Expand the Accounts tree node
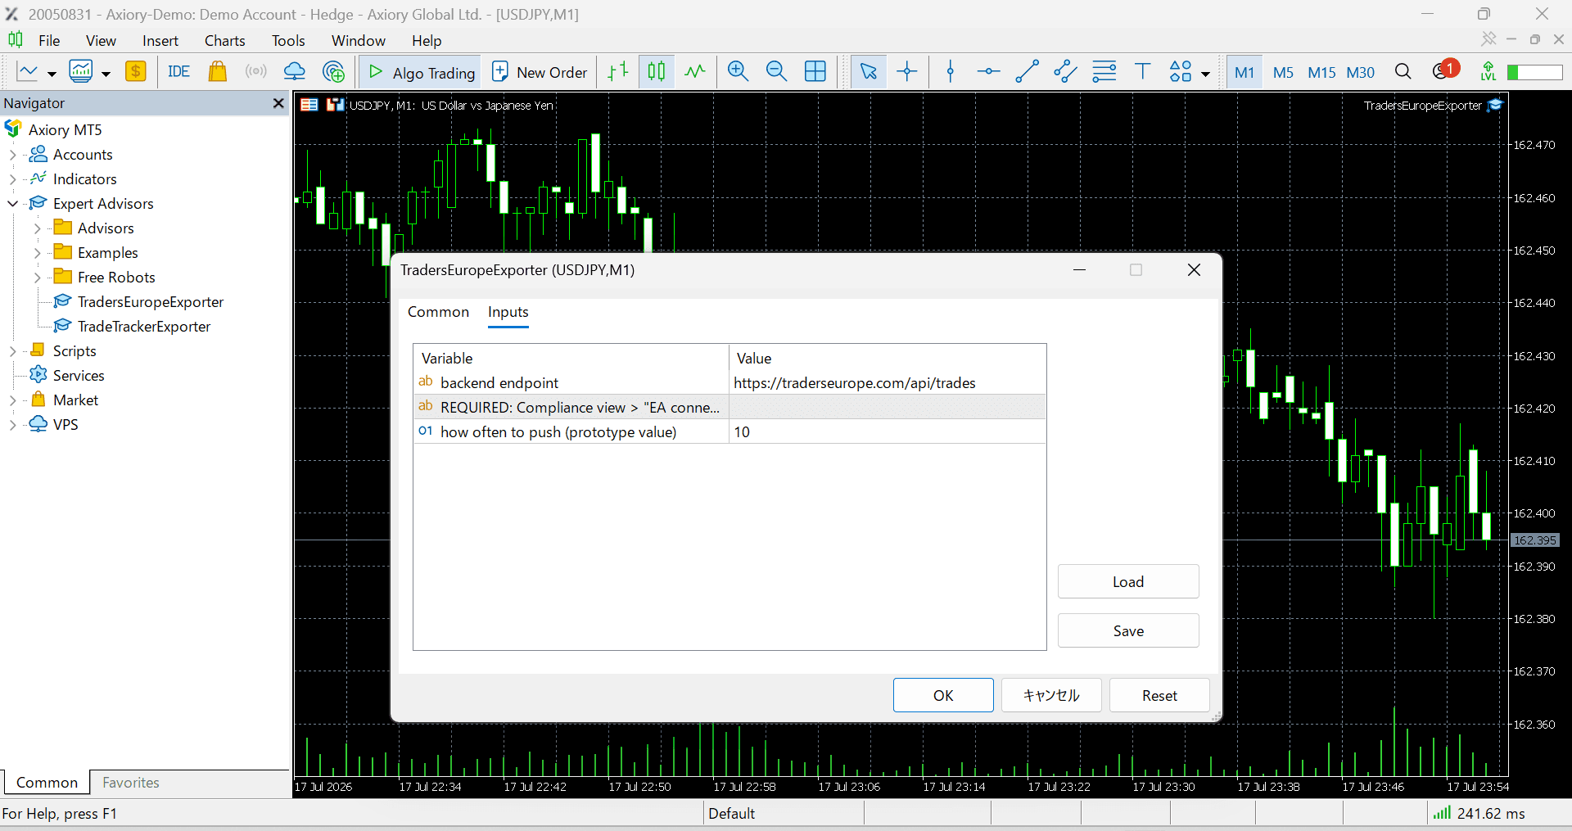This screenshot has width=1572, height=831. [x=12, y=155]
